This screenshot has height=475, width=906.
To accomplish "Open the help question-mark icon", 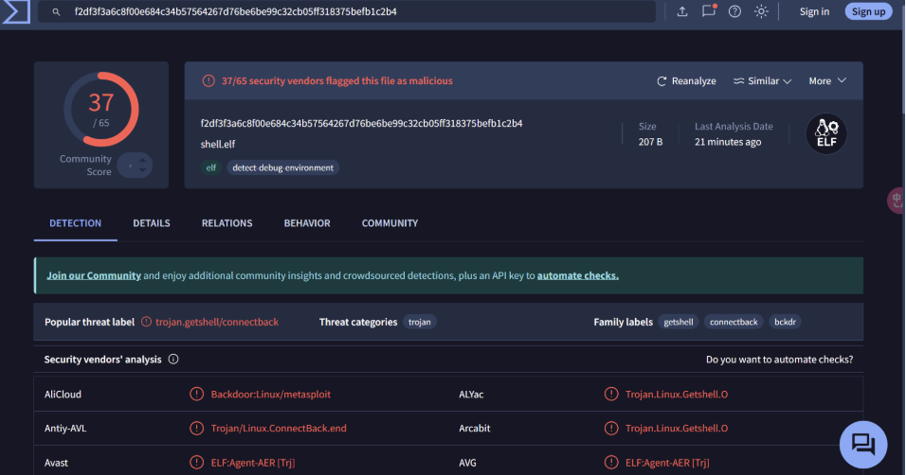I will 735,11.
